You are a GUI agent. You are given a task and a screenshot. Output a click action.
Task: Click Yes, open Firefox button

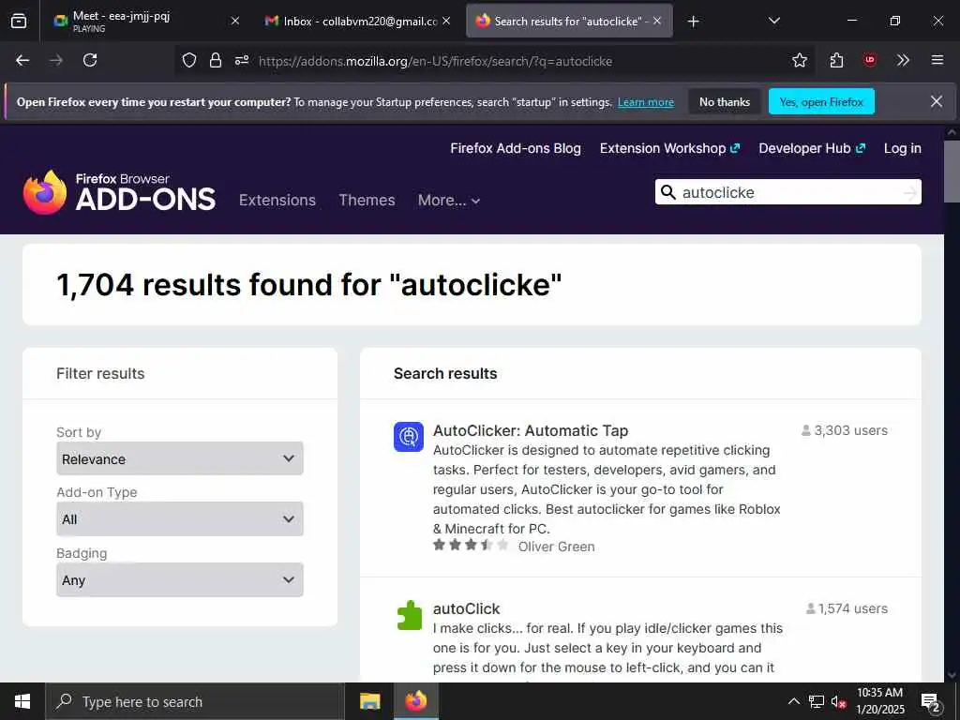821,101
